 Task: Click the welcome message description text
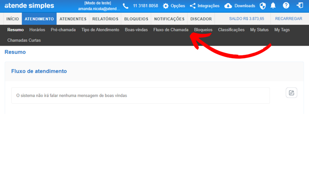[x=72, y=96]
